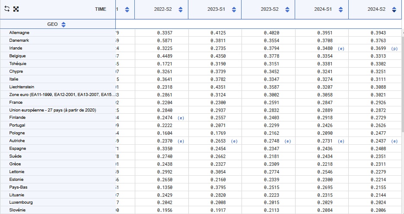
Task: Sort the 2024-S1 column
Action: click(x=340, y=9)
